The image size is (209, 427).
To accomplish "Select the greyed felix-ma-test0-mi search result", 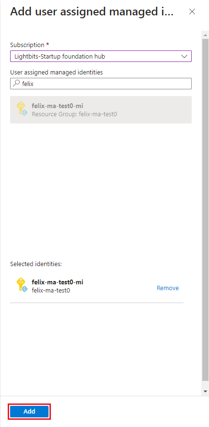I will click(x=101, y=110).
